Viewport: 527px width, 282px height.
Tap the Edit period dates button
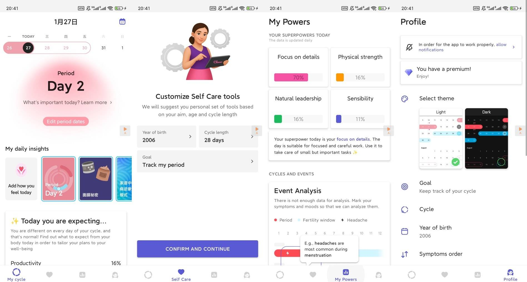tap(66, 121)
